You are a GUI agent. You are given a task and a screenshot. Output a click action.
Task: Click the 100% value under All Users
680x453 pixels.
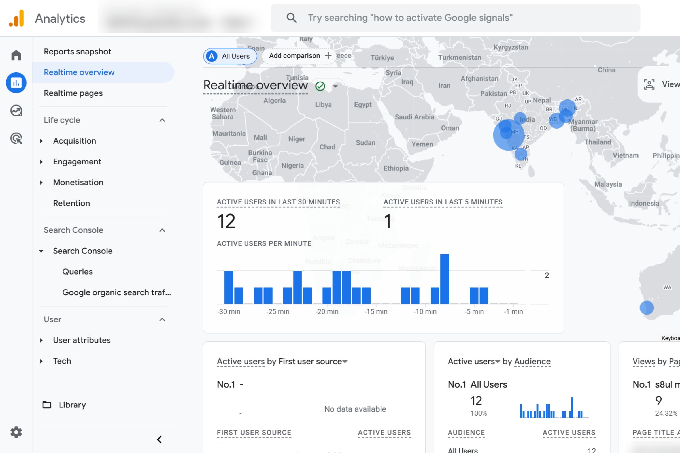pos(479,413)
